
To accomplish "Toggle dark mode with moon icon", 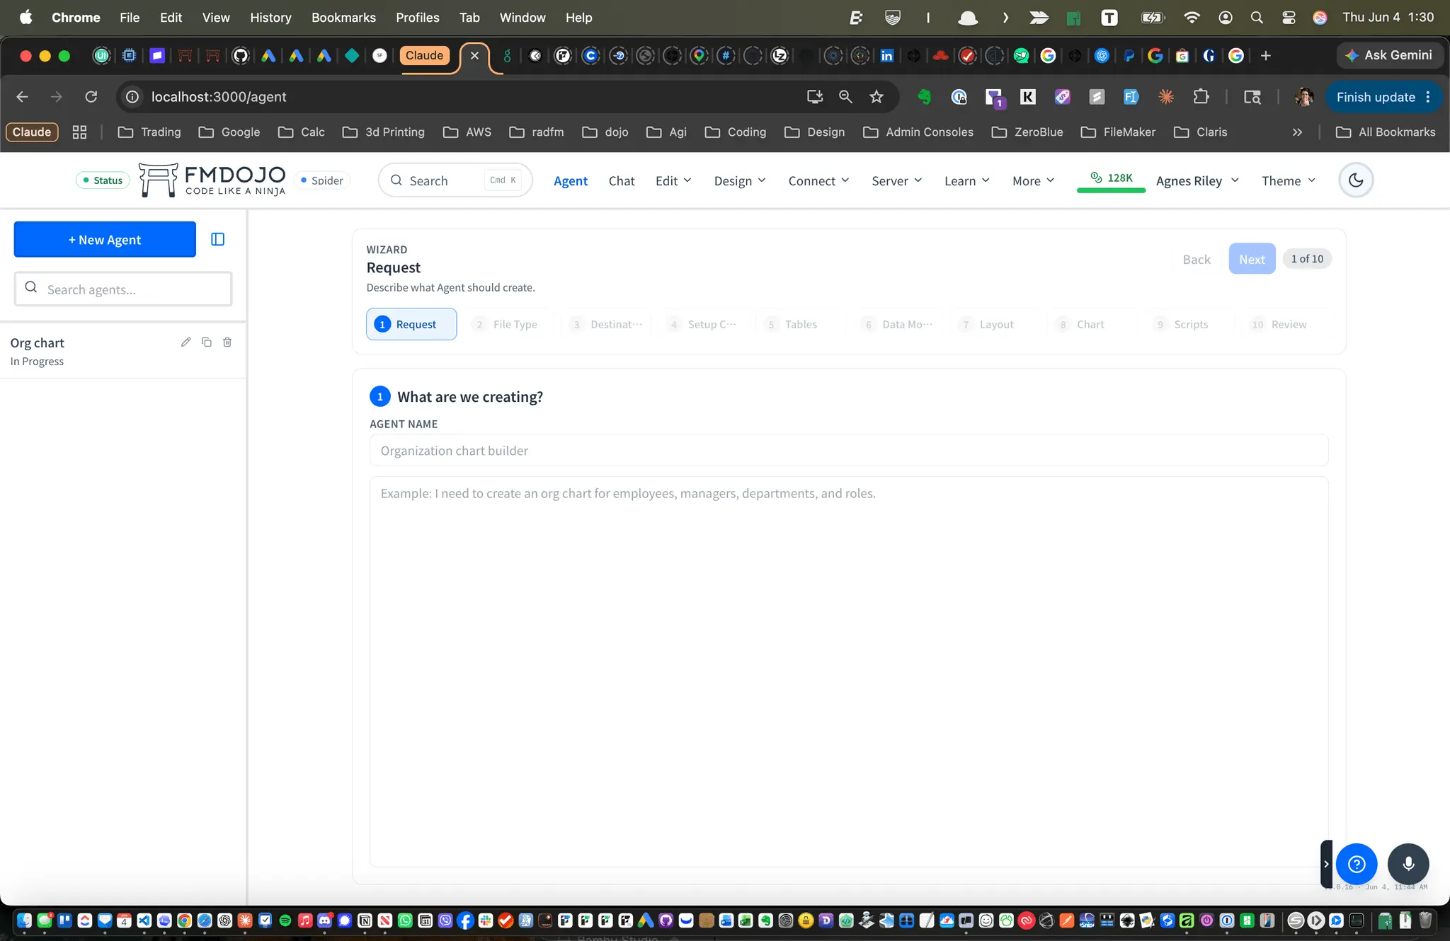I will coord(1356,180).
